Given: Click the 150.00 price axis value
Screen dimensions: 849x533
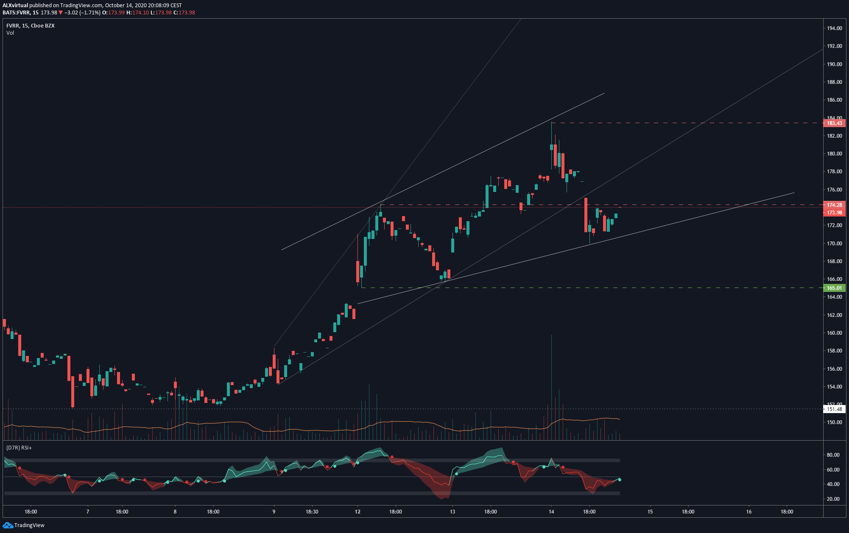Looking at the screenshot, I should pyautogui.click(x=834, y=422).
